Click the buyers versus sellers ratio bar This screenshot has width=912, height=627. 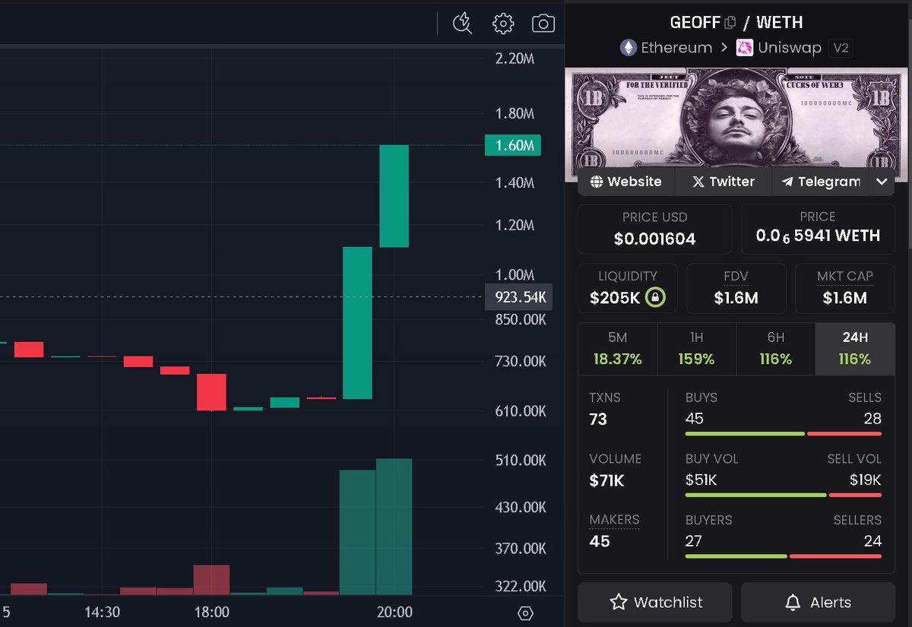tap(784, 556)
